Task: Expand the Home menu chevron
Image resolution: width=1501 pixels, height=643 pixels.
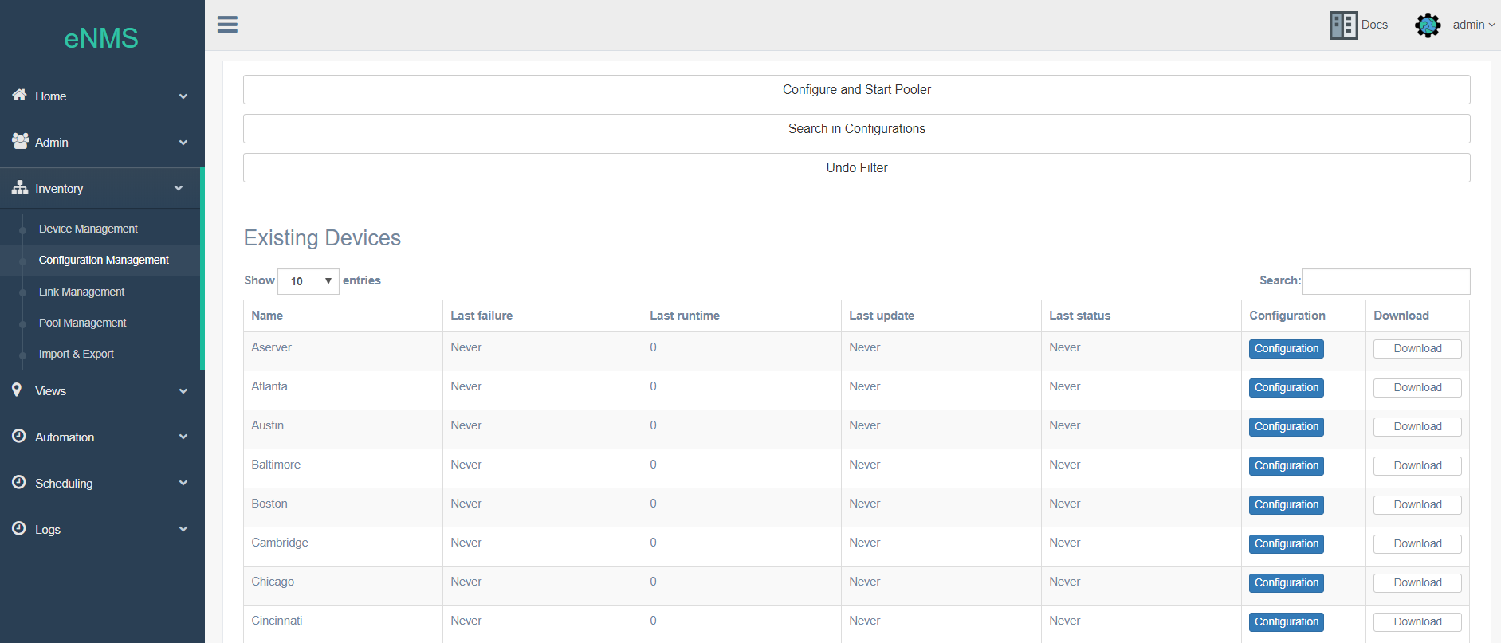Action: (183, 96)
